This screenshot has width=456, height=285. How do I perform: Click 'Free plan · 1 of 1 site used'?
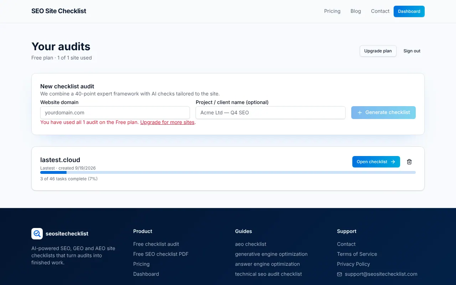pos(62,58)
